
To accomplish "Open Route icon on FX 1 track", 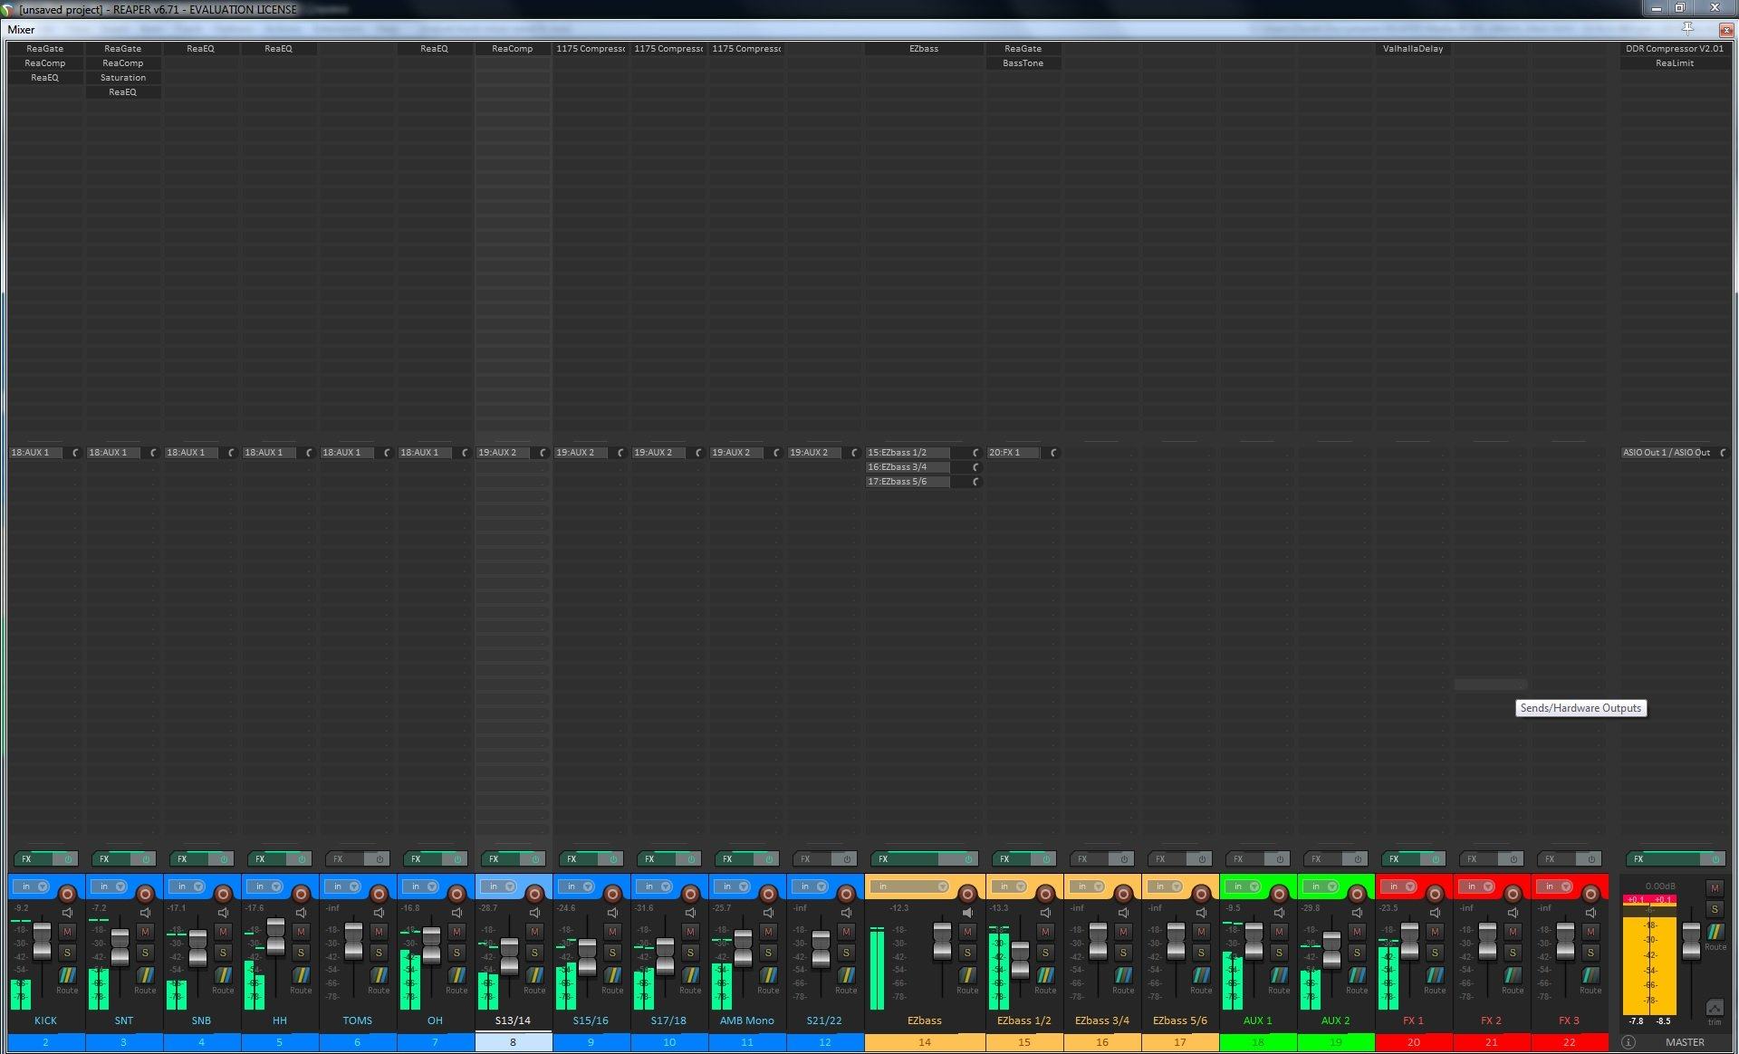I will click(1435, 976).
